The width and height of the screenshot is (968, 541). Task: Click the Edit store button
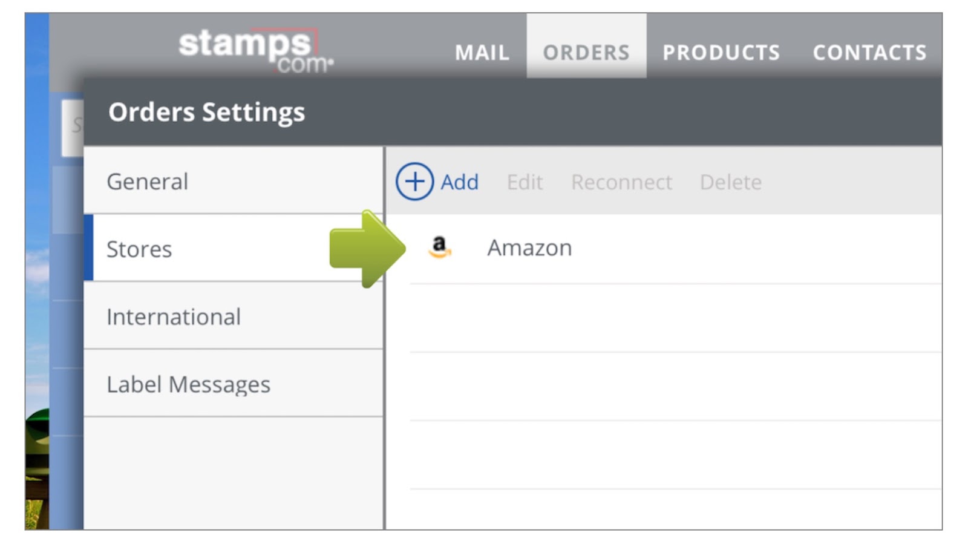[525, 182]
